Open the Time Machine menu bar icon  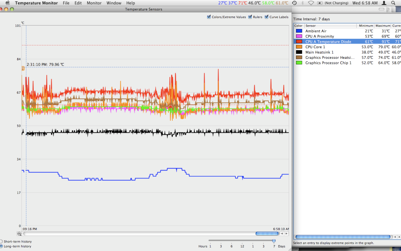click(294, 3)
